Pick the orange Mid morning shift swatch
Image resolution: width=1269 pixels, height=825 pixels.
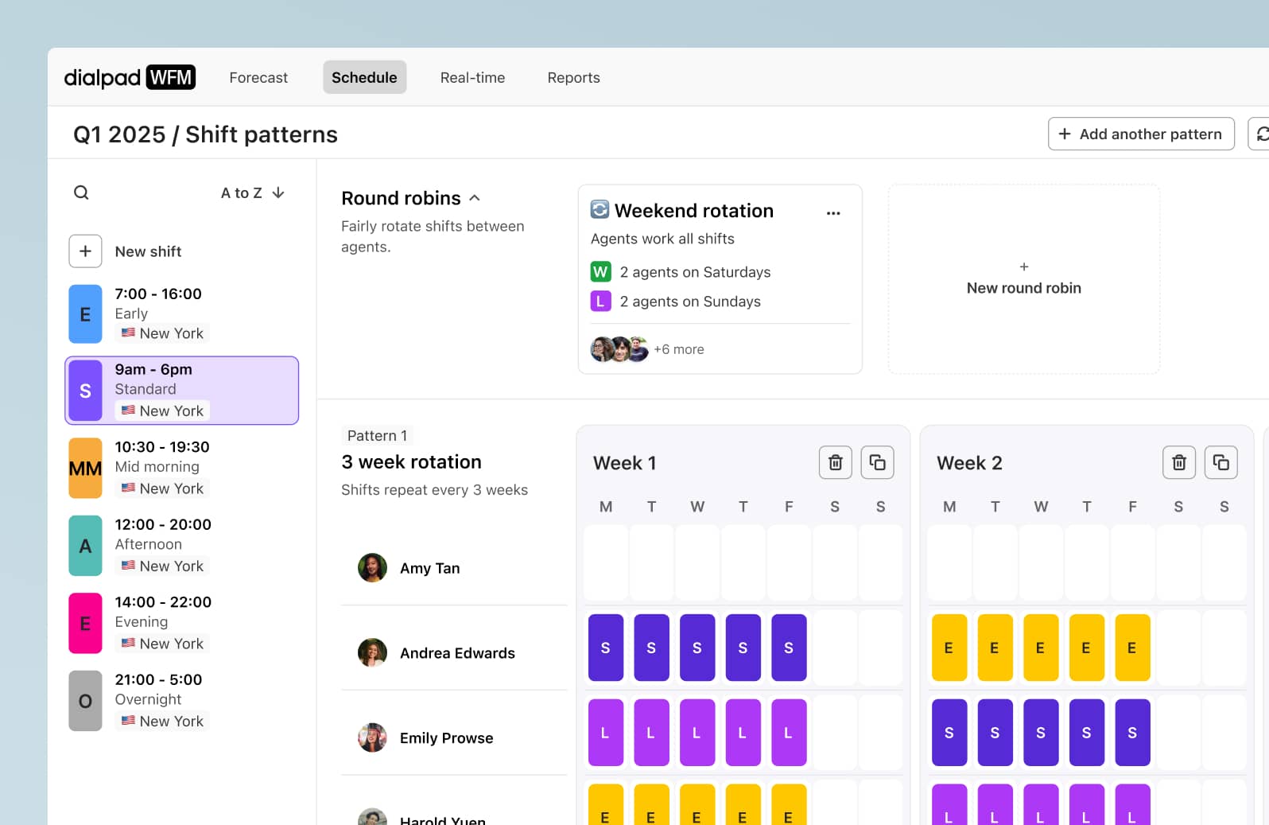pos(85,468)
